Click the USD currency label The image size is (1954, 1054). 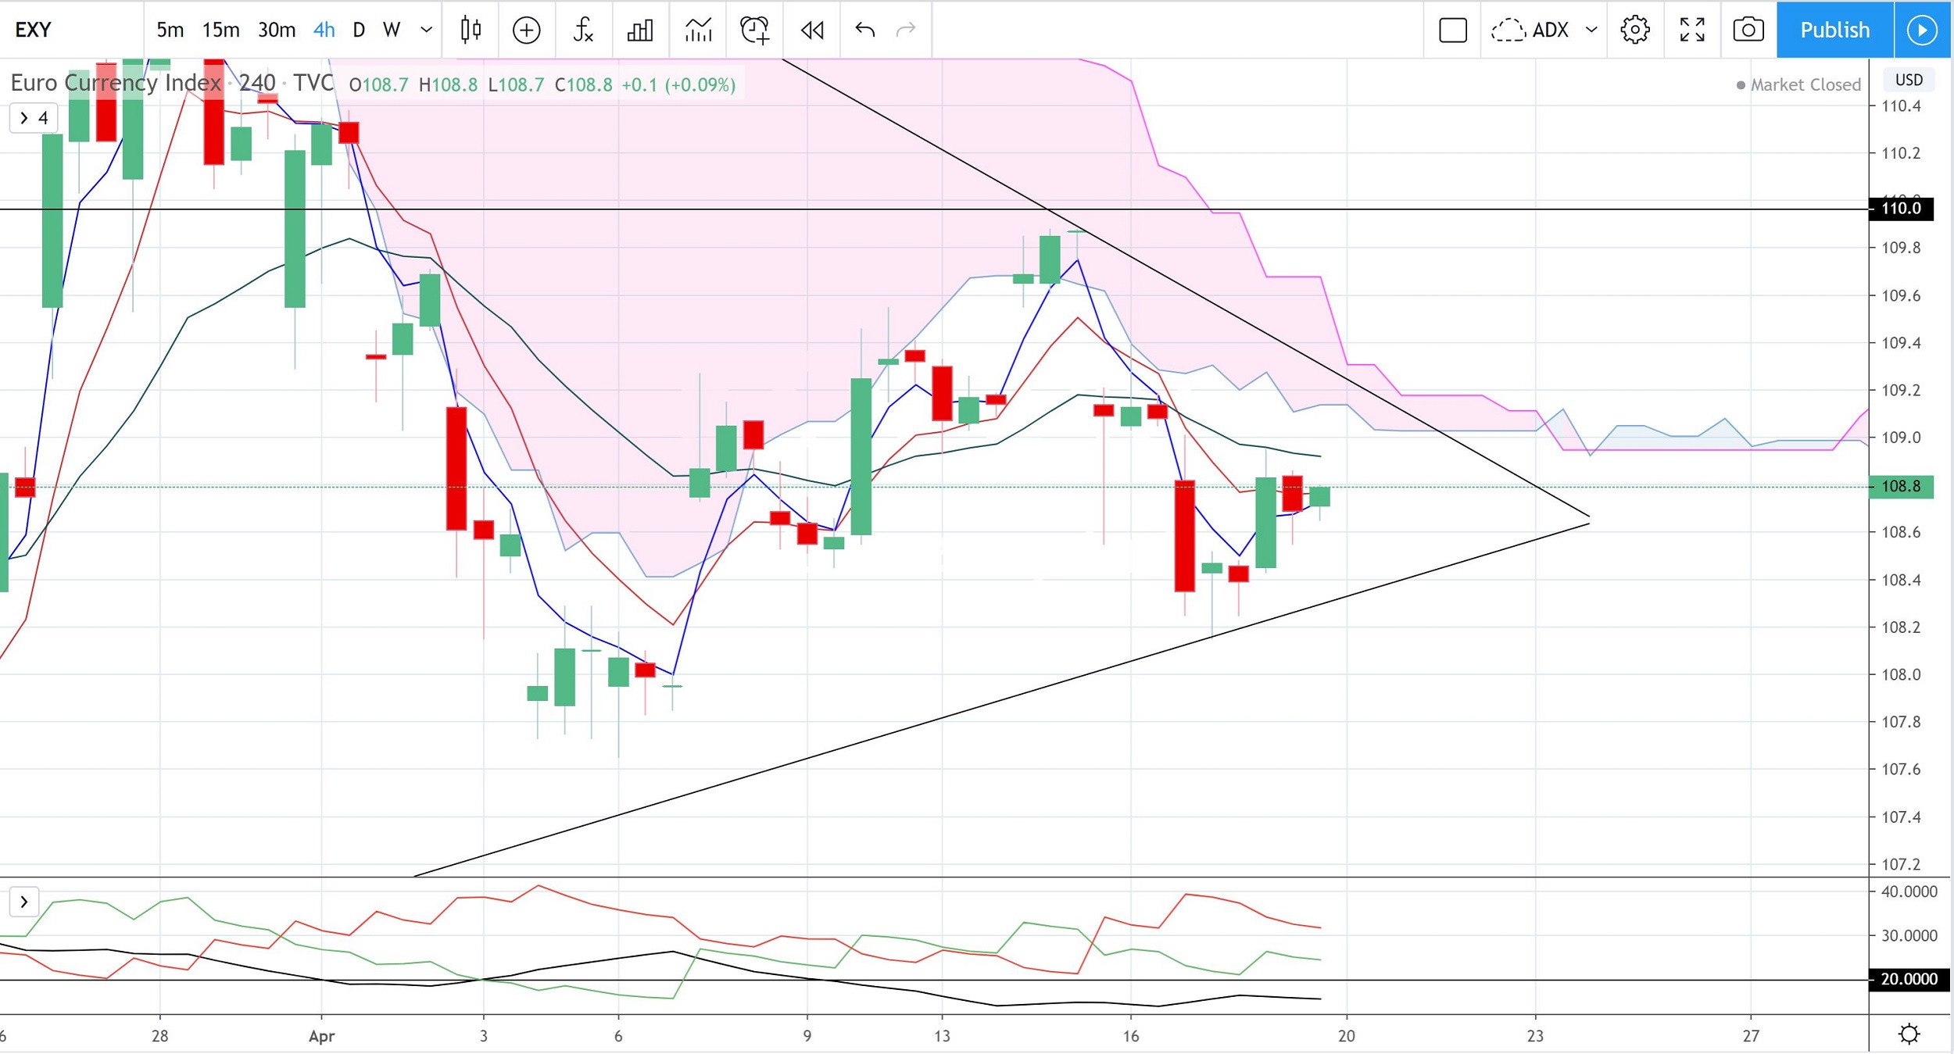1909,80
